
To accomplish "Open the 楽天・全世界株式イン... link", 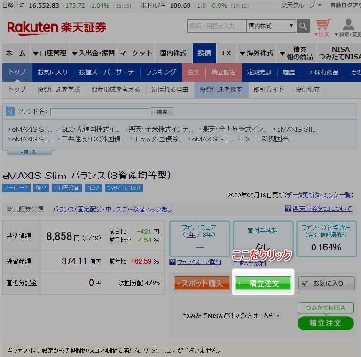I will (235, 129).
